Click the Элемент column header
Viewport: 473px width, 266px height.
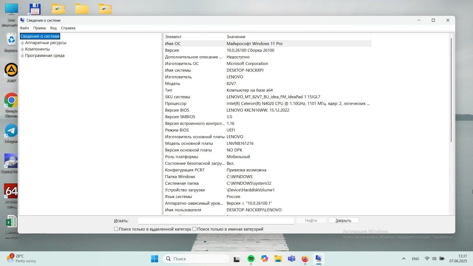point(194,37)
